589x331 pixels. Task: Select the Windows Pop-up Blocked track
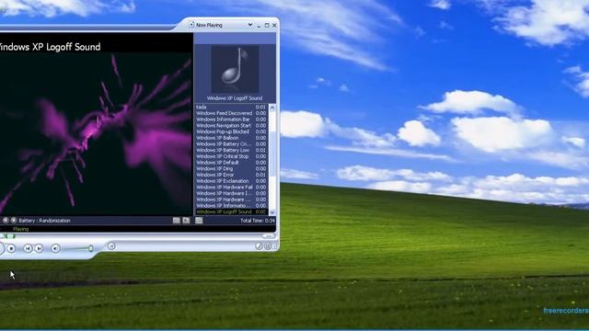(x=231, y=131)
